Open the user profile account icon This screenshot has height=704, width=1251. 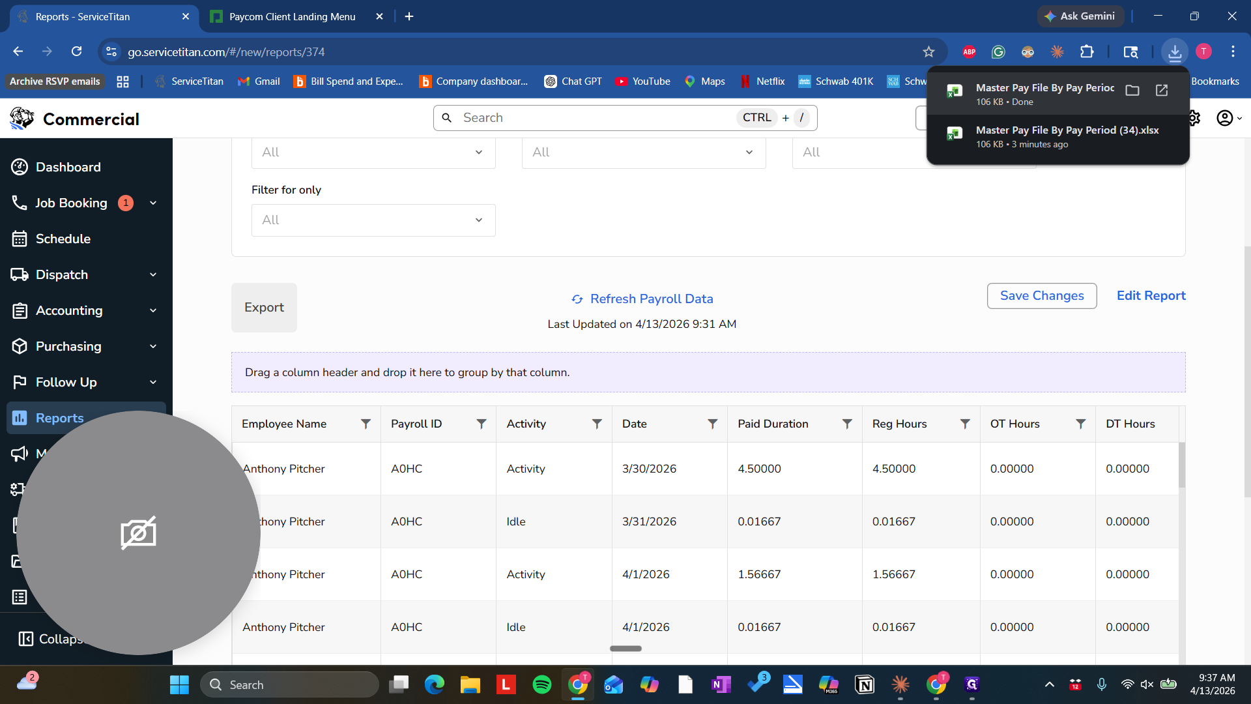1225,118
